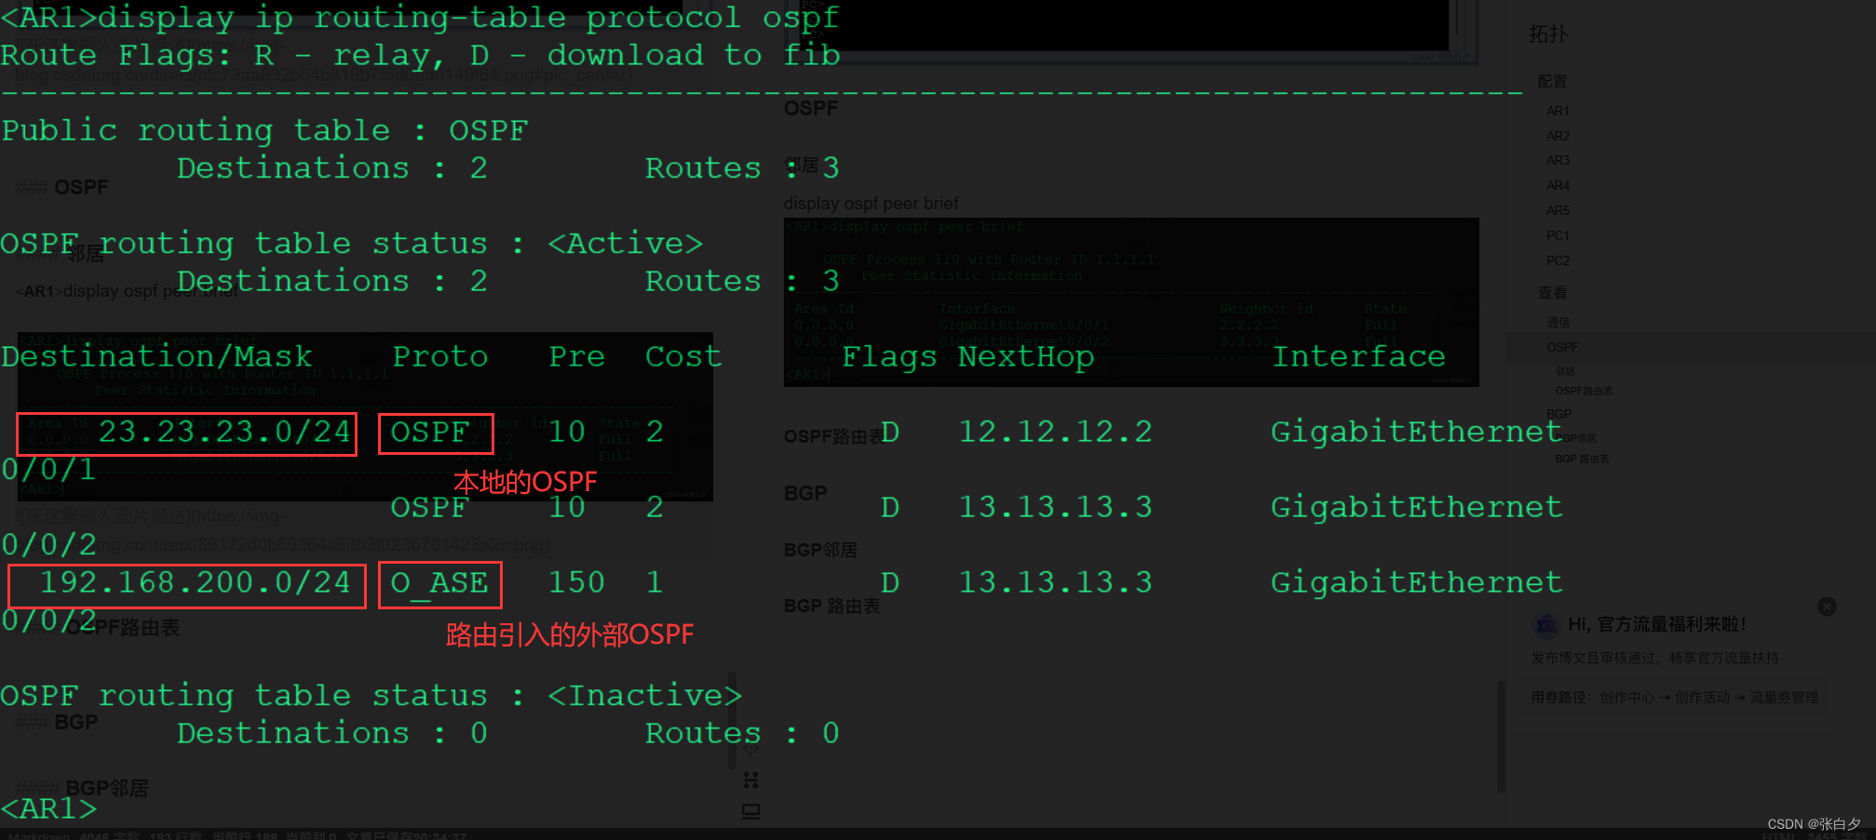Select the BGP entry in the outline sidebar
The height and width of the screenshot is (840, 1876).
coord(1559,414)
